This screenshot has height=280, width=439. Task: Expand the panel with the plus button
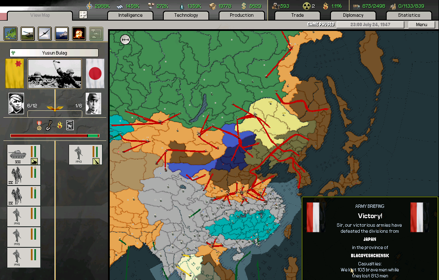83,15
